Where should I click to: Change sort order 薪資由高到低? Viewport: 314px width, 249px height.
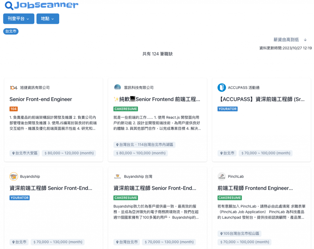pyautogui.click(x=286, y=39)
